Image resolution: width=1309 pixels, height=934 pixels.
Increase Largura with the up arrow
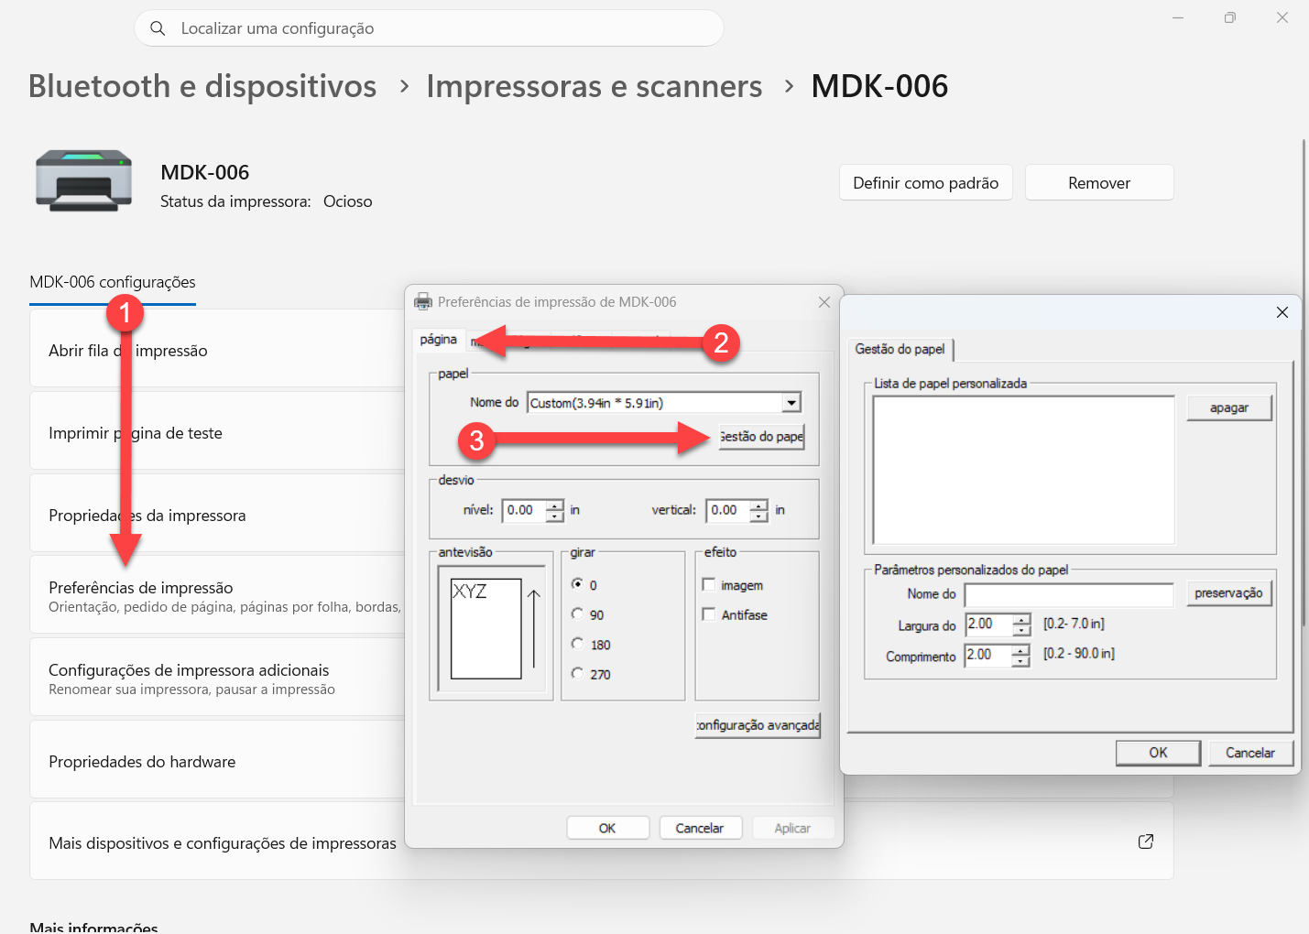coord(1021,620)
